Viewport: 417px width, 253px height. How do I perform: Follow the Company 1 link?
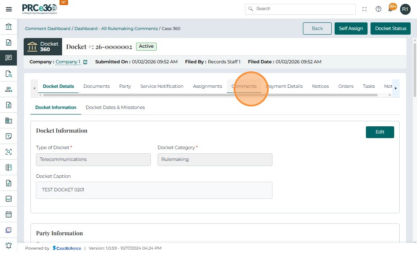tap(68, 62)
